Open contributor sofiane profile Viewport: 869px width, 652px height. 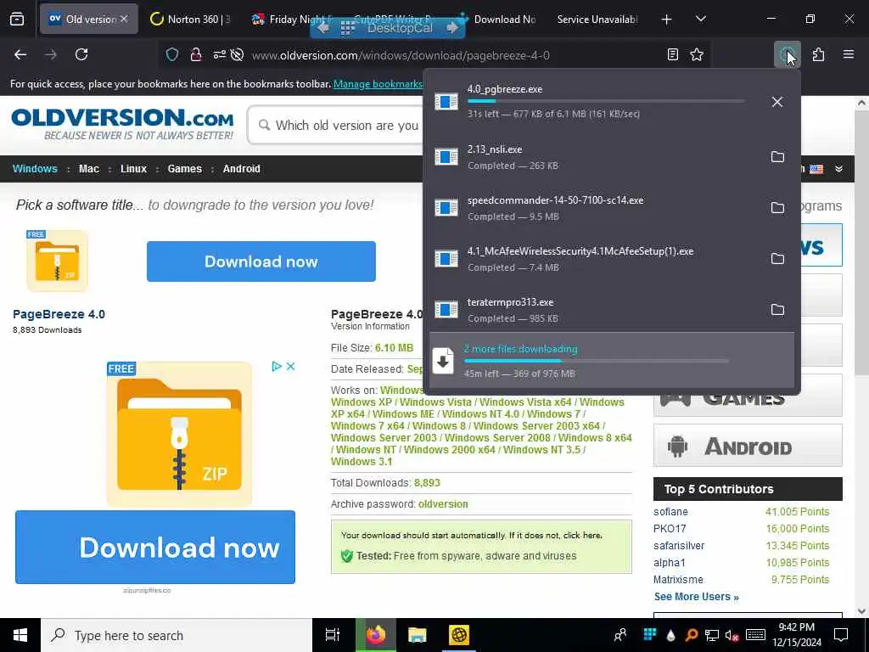(670, 512)
